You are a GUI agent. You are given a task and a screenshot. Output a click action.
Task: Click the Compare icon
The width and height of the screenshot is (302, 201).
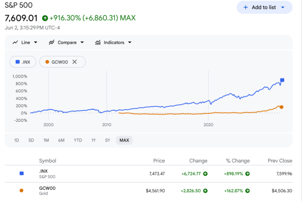tap(51, 42)
